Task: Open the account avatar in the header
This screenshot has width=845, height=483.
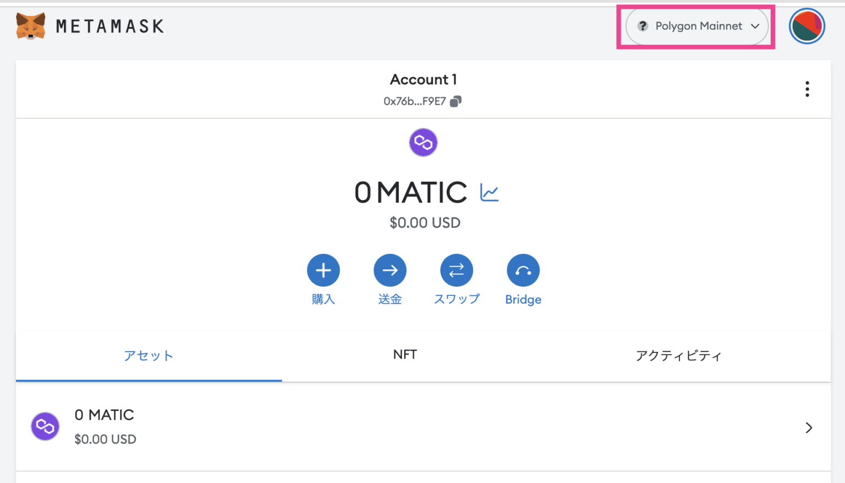Action: pos(806,26)
